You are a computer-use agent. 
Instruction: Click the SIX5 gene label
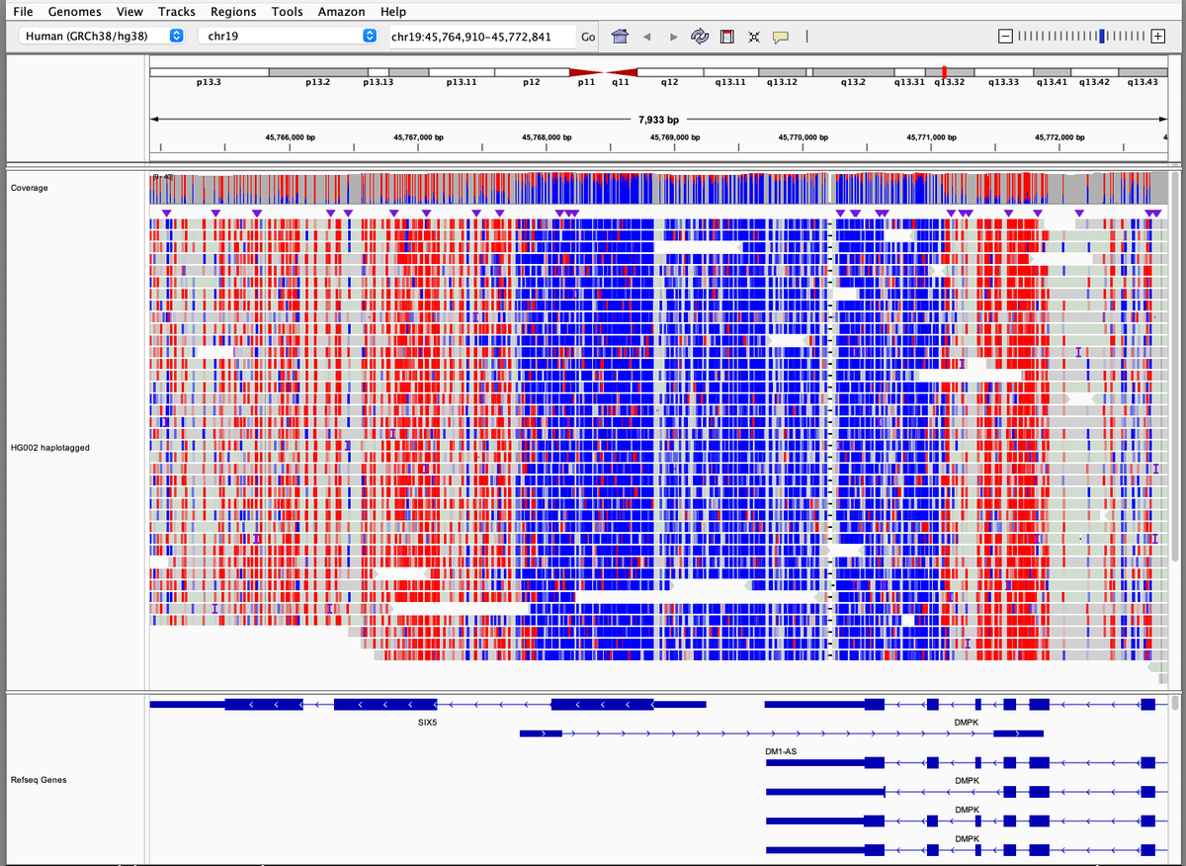[427, 723]
